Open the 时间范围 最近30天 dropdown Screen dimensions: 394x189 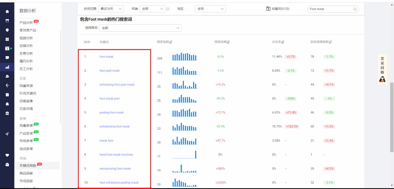point(111,9)
